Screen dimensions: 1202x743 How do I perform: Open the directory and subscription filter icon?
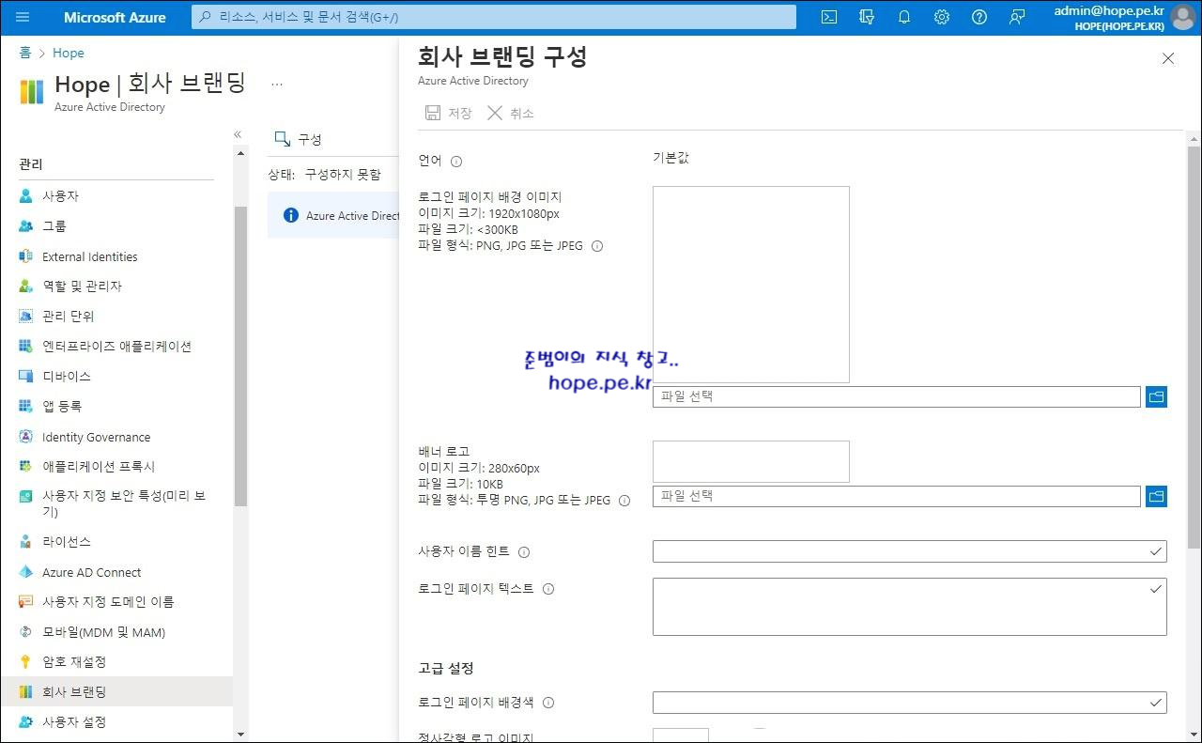click(867, 17)
